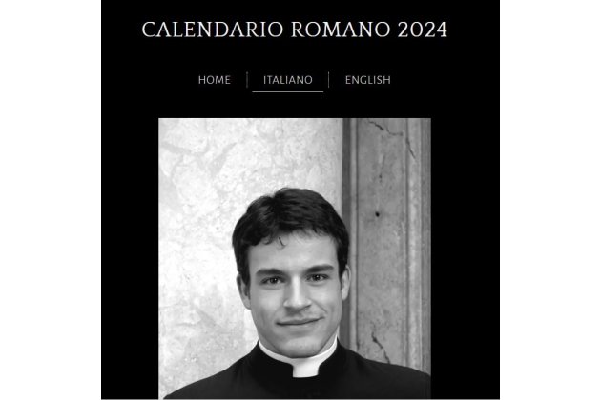Click the Calendario Romano 2024 site title
This screenshot has height=400, width=601.
tap(295, 30)
